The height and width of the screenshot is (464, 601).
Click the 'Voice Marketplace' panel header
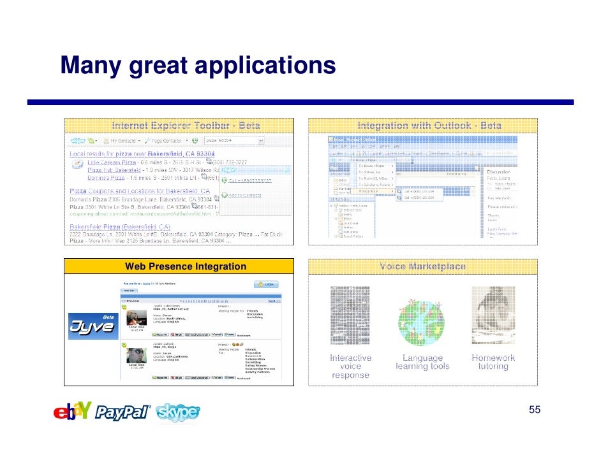(x=423, y=266)
